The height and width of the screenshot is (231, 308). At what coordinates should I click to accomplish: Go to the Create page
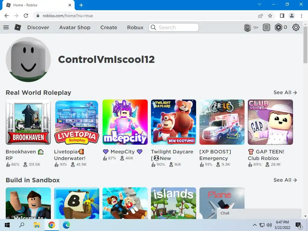click(109, 27)
